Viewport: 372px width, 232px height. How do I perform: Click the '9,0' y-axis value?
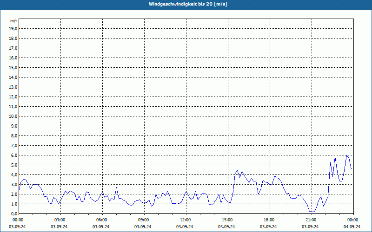pos(14,126)
